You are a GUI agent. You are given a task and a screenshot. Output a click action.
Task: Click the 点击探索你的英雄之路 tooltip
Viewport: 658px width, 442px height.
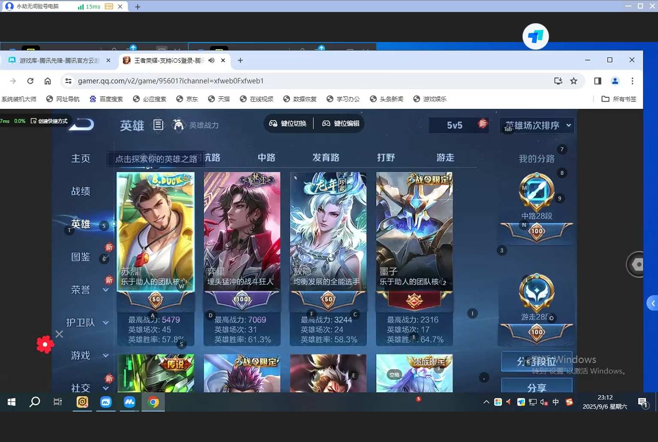click(x=156, y=159)
